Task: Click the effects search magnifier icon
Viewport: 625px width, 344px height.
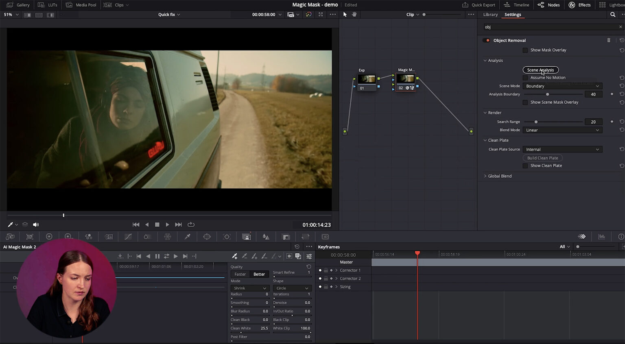Action: click(613, 15)
